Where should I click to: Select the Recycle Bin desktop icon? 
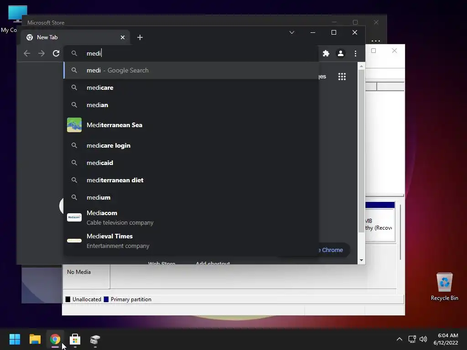(x=444, y=287)
